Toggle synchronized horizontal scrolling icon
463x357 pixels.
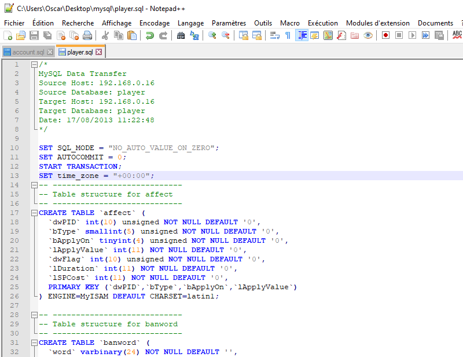coord(256,35)
